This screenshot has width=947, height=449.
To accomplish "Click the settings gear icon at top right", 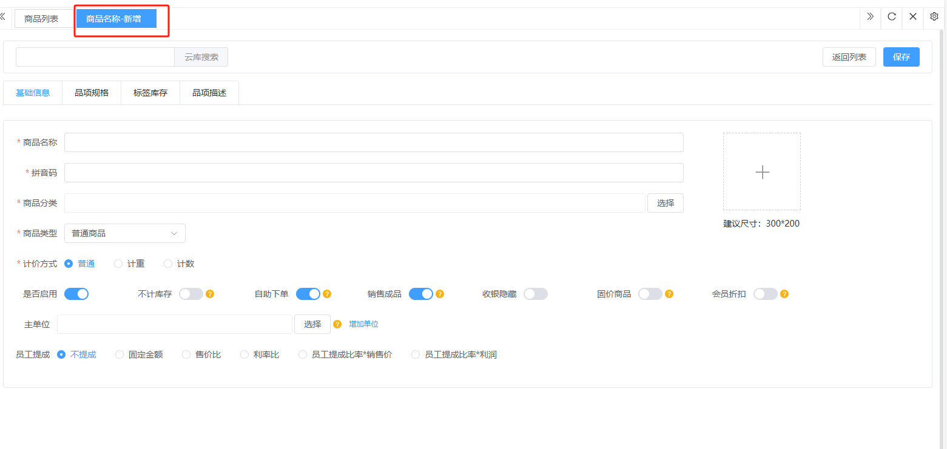I will coord(934,17).
